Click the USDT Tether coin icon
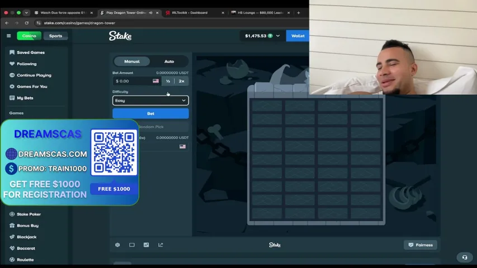The height and width of the screenshot is (268, 477). coord(270,36)
